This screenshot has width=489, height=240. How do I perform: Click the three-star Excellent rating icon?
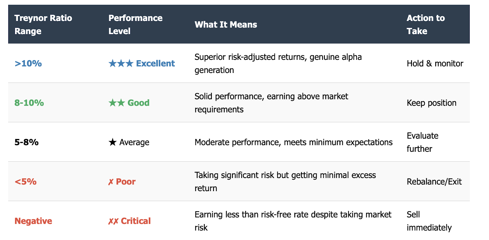click(121, 63)
